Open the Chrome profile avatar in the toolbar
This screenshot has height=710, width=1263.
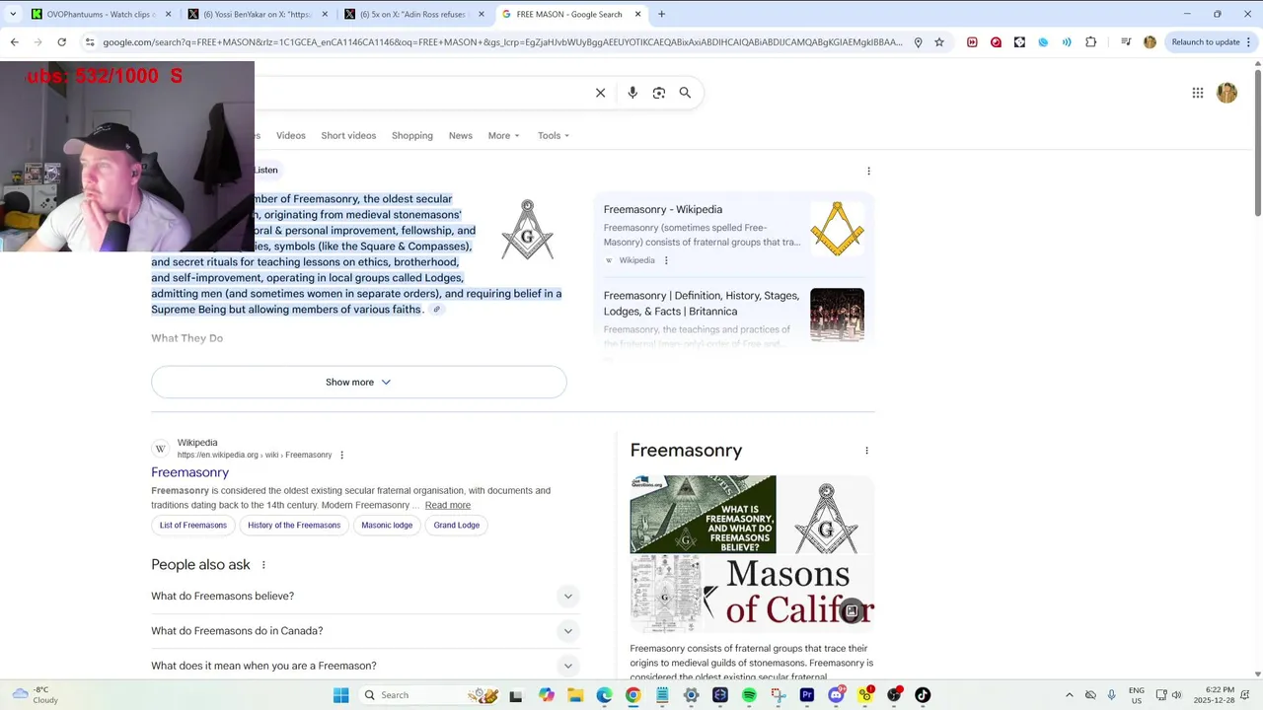(1150, 42)
